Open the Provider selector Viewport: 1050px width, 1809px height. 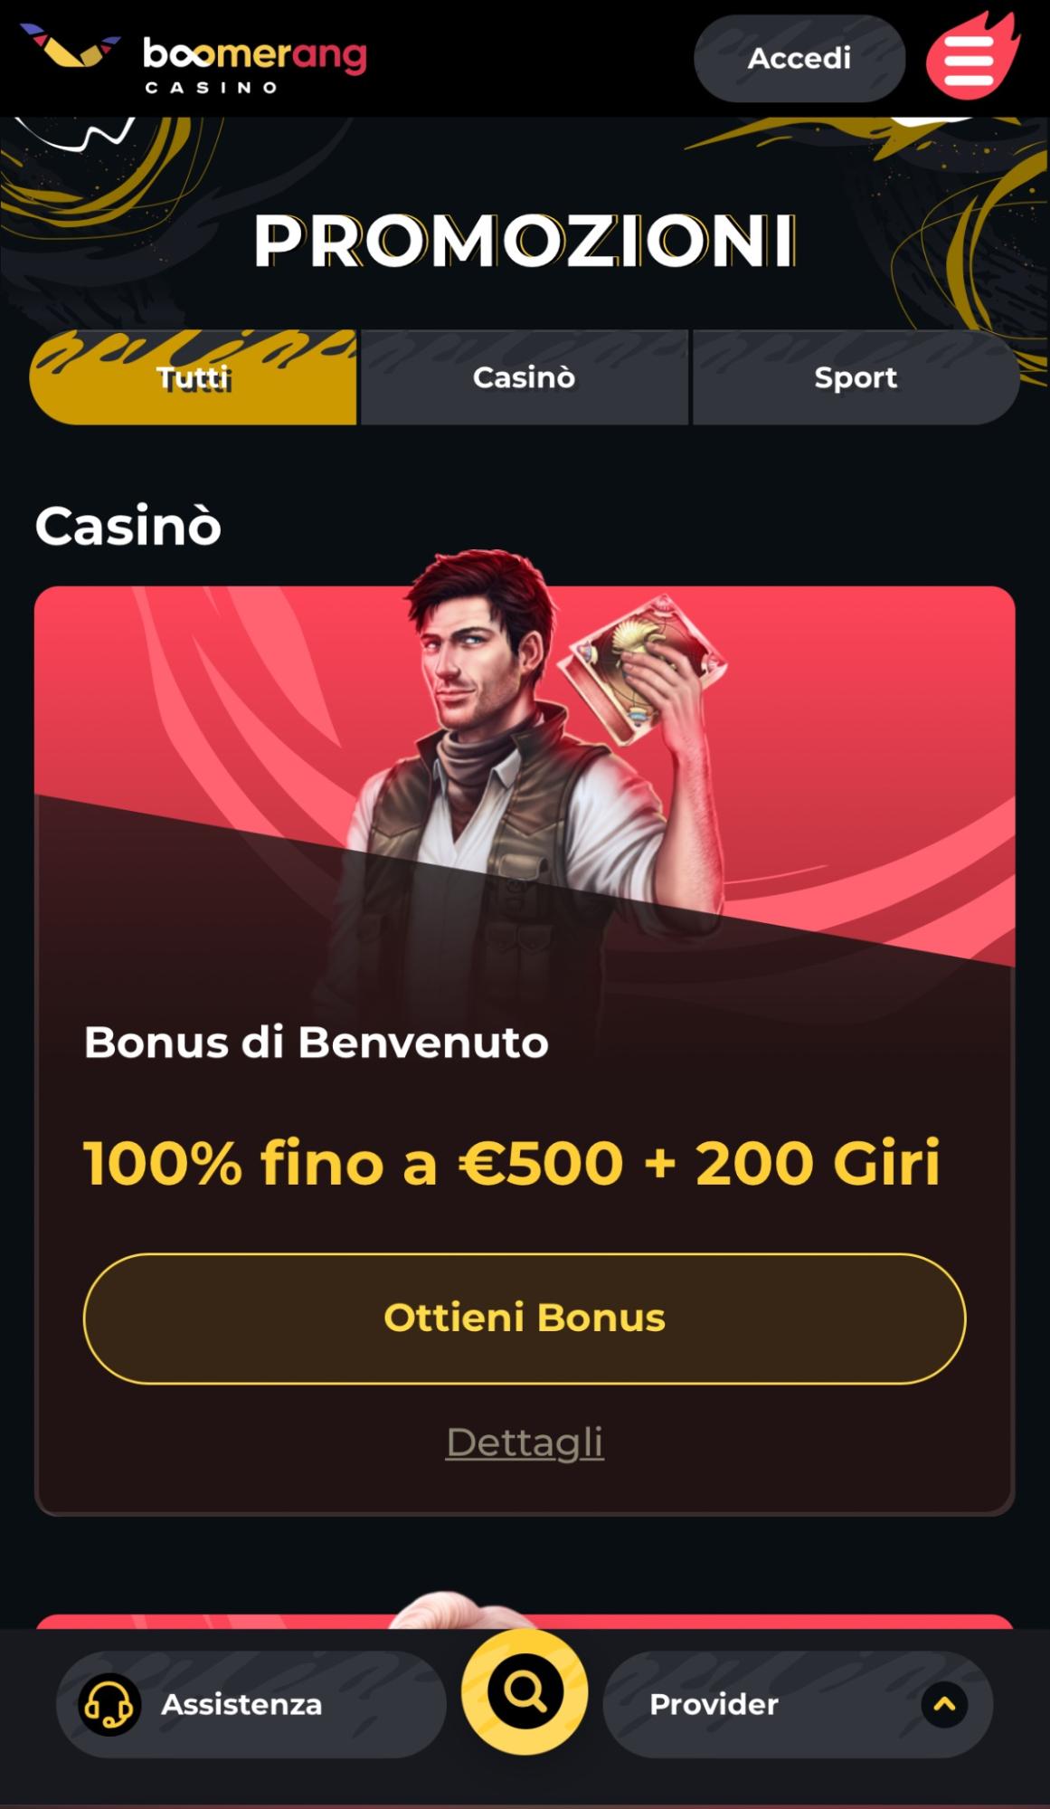click(x=798, y=1704)
